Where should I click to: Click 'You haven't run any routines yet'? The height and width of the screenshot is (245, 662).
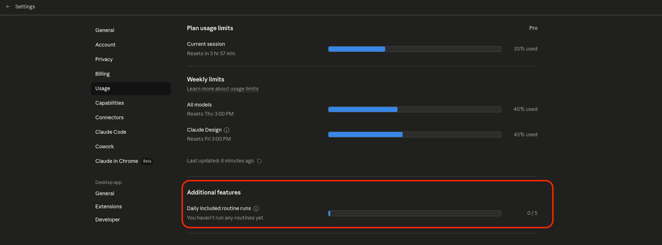pos(225,218)
